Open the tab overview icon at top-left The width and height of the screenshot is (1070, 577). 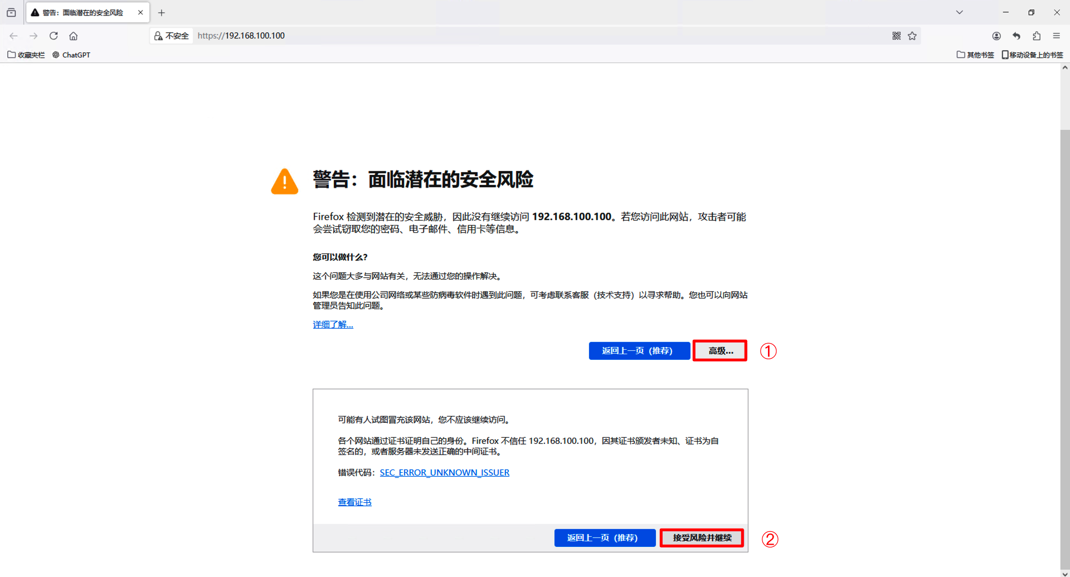click(11, 12)
